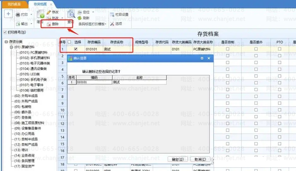Screen dimensions: 296x171
Task: Select (17) 固定资产 category
Action: tap(25, 166)
